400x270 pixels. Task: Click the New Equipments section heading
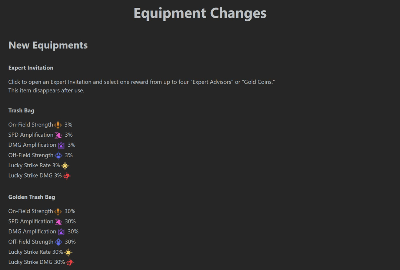tap(48, 45)
